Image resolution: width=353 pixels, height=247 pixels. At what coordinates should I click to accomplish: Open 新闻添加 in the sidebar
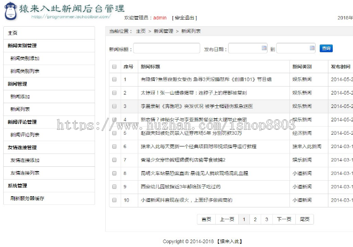tap(20, 97)
